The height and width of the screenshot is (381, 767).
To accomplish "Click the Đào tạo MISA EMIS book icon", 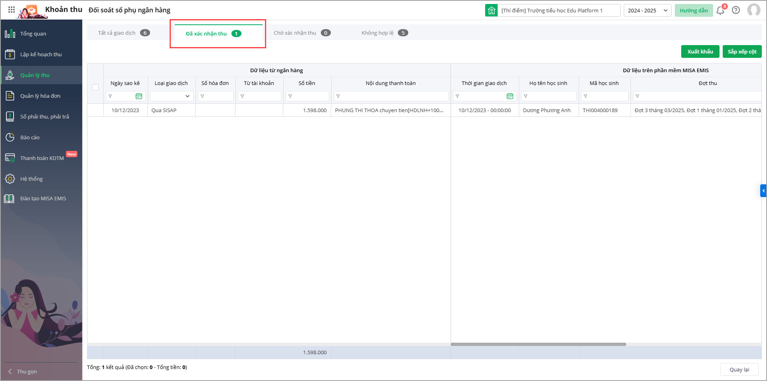I will [9, 198].
